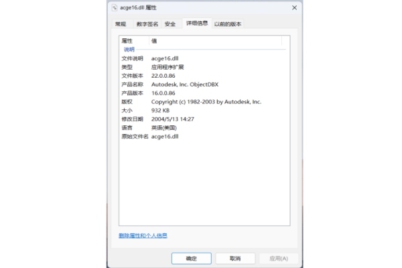The image size is (402, 268).
Task: Open the 以前的版本 tab
Action: click(228, 24)
